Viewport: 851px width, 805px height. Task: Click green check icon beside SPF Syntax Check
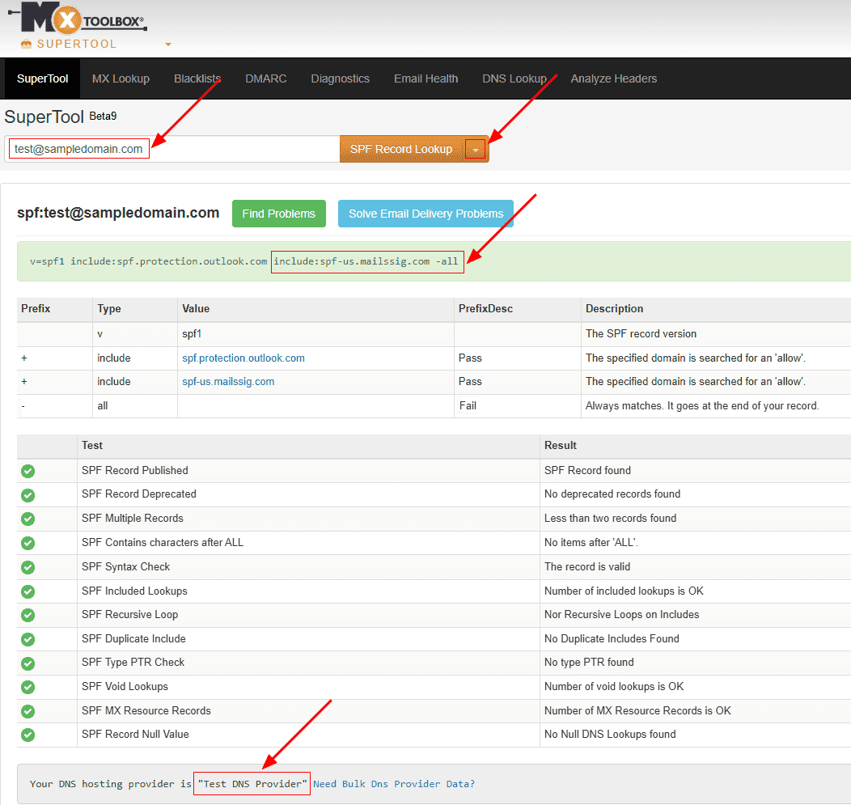28,567
